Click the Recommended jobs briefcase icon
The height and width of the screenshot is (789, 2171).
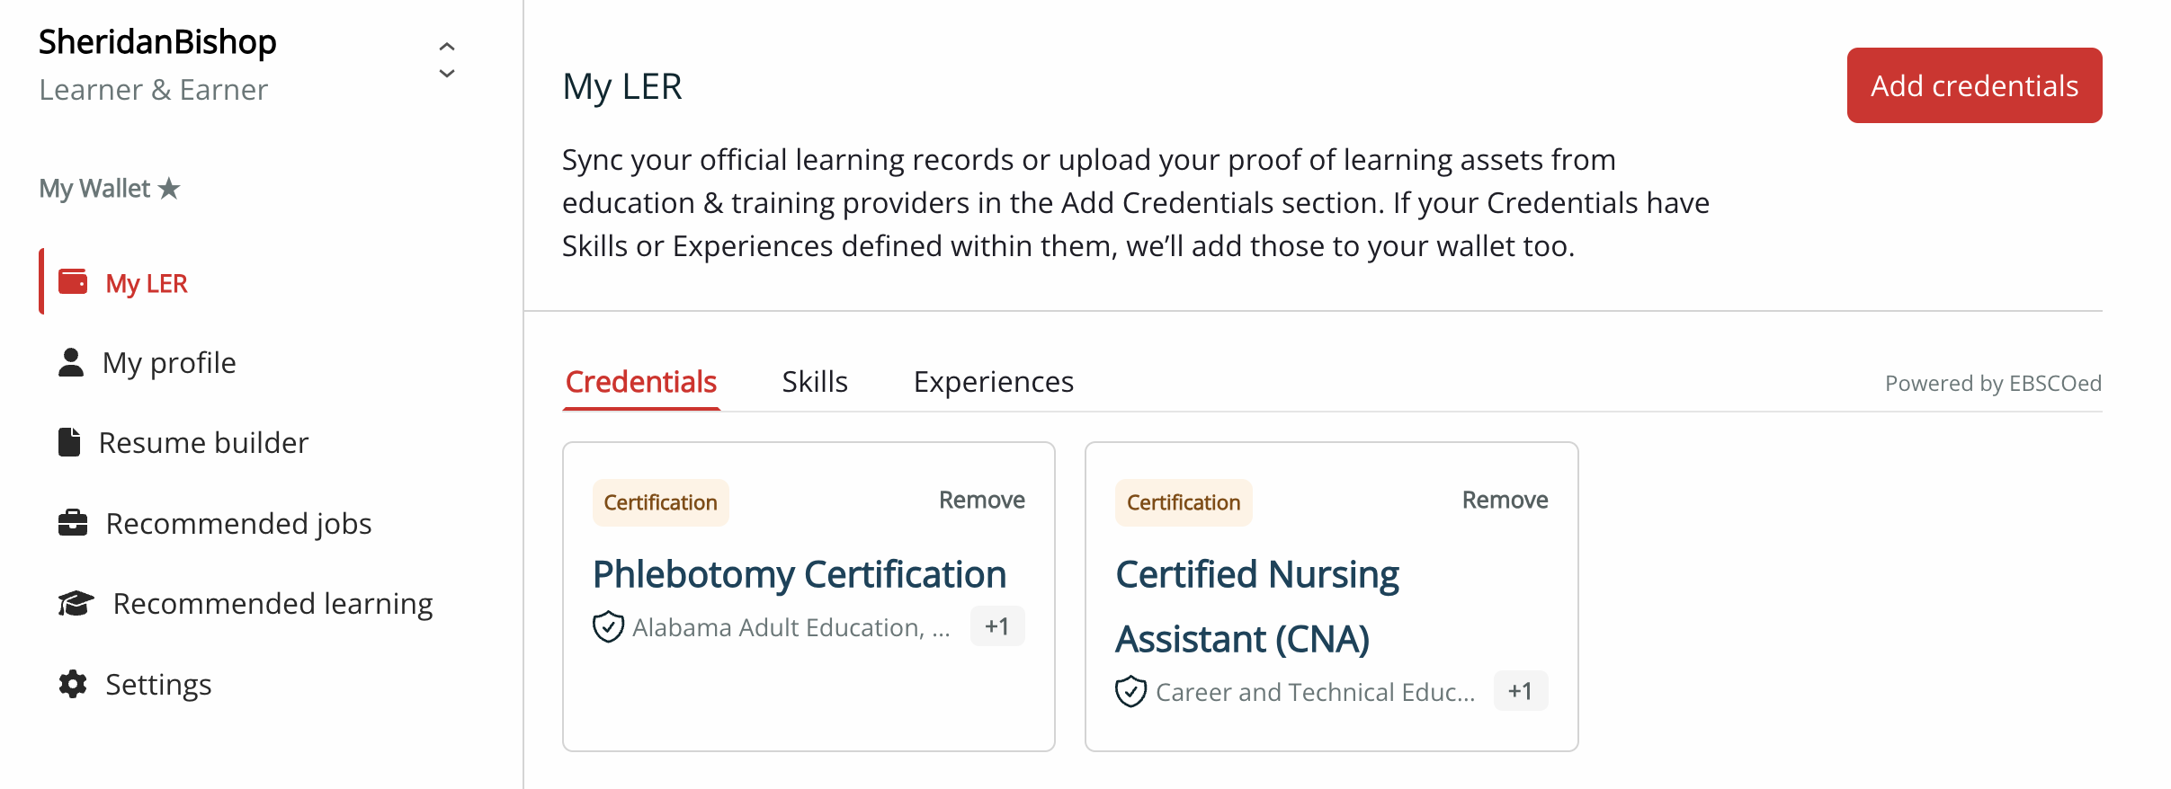click(73, 523)
